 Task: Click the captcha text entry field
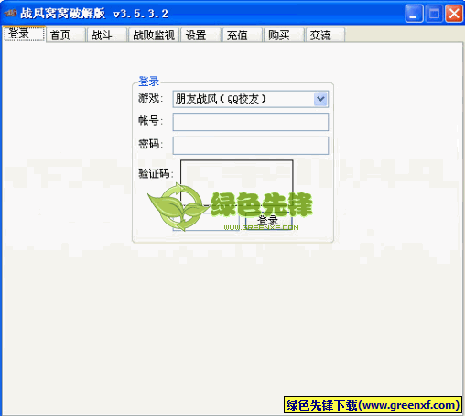pos(206,222)
